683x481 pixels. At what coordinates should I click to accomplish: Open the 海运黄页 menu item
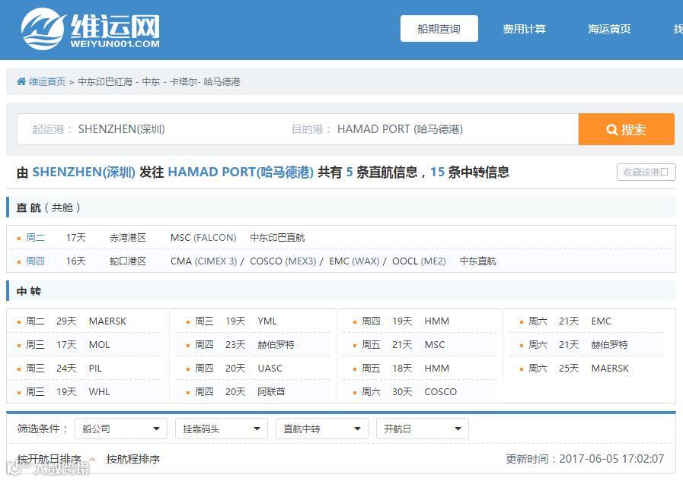[609, 29]
